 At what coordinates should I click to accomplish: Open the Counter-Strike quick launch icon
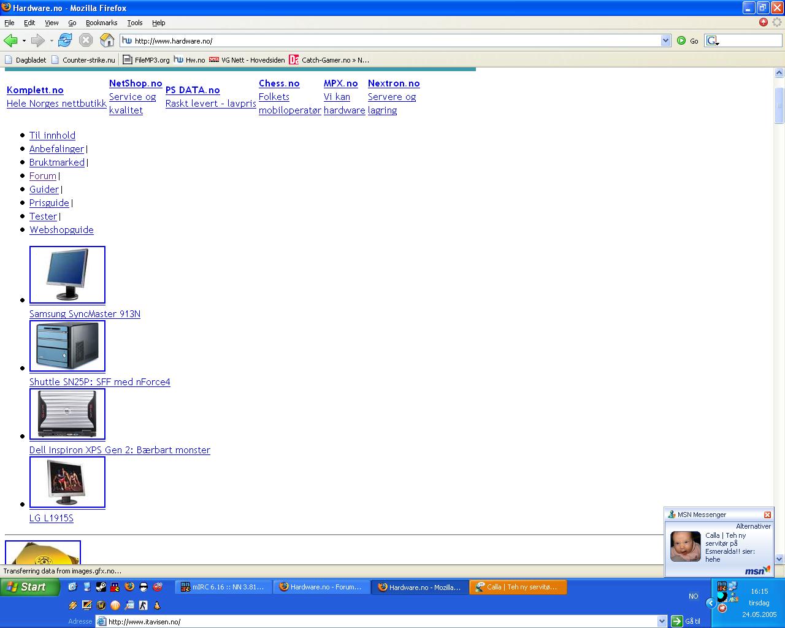click(143, 605)
